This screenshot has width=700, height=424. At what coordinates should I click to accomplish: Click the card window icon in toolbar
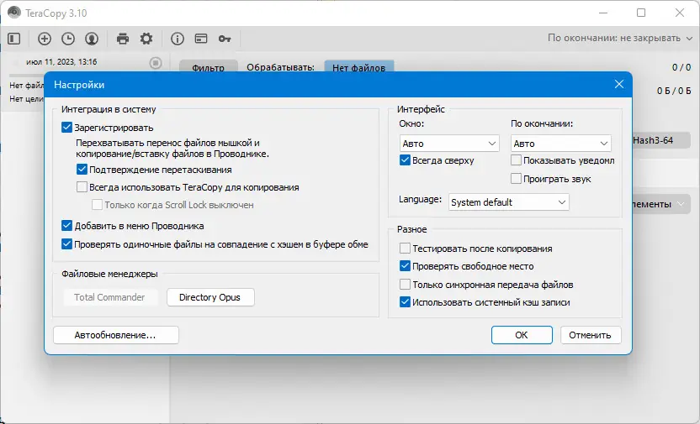(x=201, y=39)
